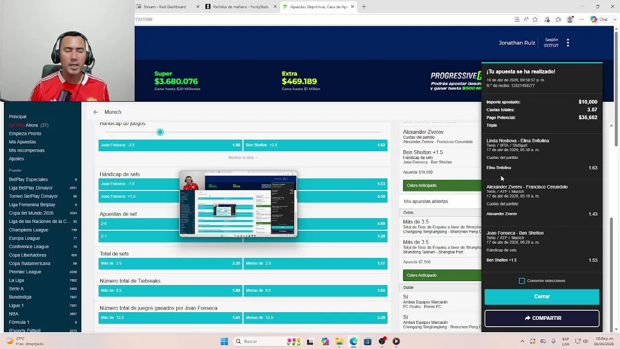
Task: Open the weather widget on the taskbar
Action: (24, 341)
